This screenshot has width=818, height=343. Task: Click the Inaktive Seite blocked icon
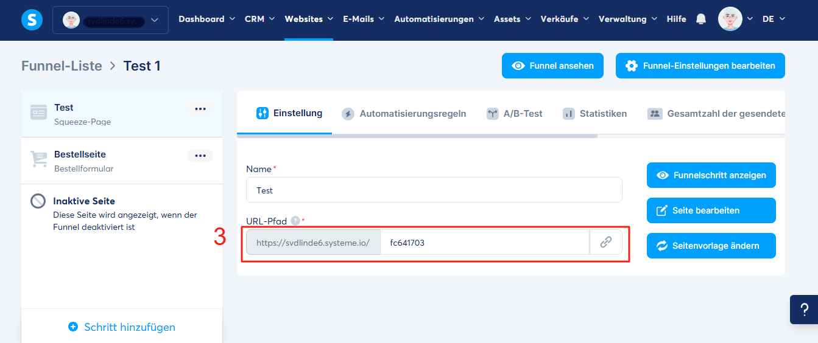[38, 201]
